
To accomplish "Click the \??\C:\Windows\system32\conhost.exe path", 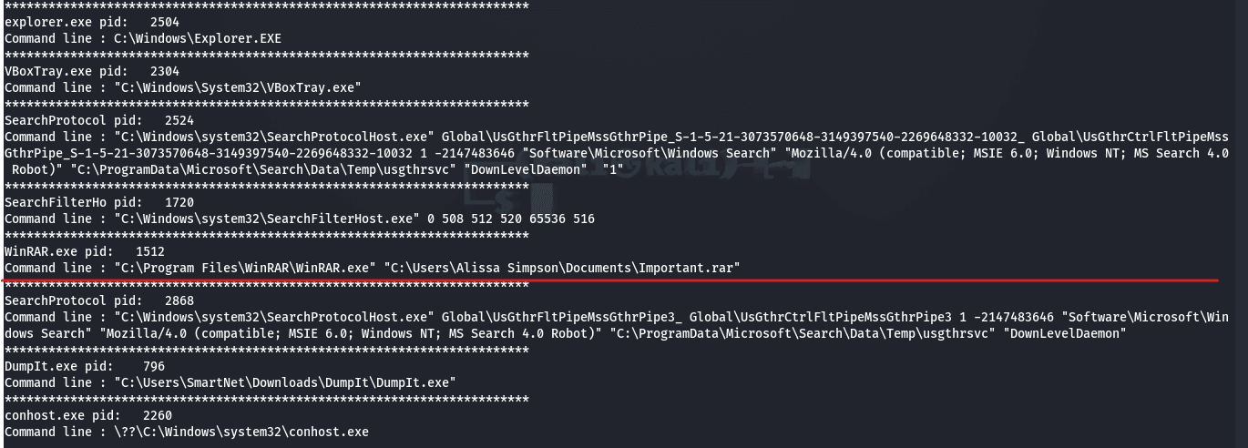I will tap(241, 432).
